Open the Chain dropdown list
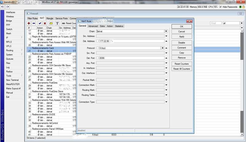246x142 pixels. pos(166,31)
